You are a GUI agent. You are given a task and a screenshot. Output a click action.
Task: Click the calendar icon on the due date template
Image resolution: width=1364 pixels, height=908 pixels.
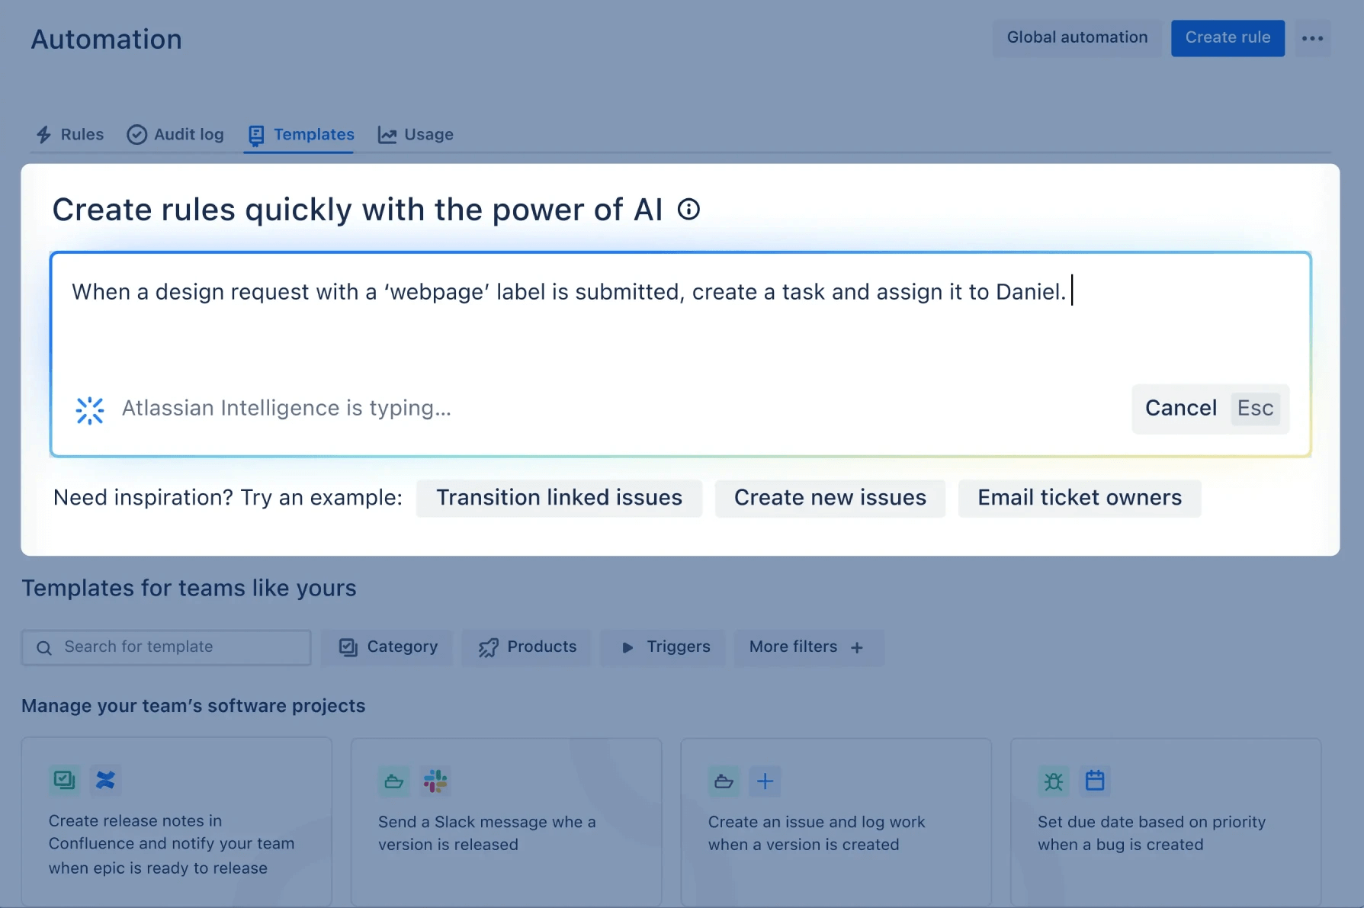(x=1095, y=781)
